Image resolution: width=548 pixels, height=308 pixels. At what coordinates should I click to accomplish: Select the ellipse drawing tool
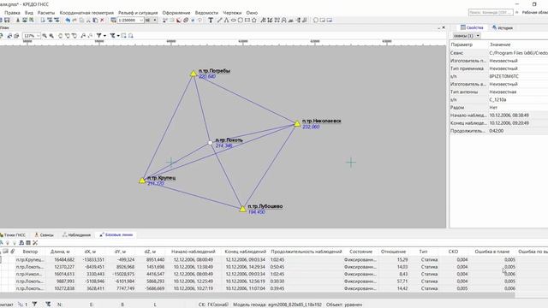(x=234, y=21)
